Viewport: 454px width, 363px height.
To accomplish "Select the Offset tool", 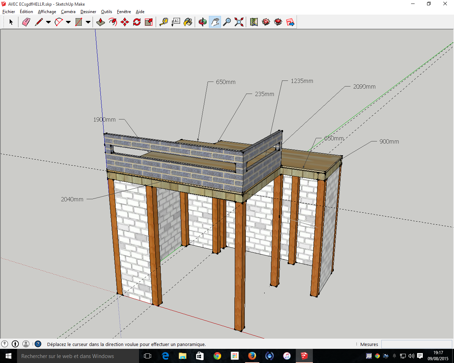I will [113, 22].
